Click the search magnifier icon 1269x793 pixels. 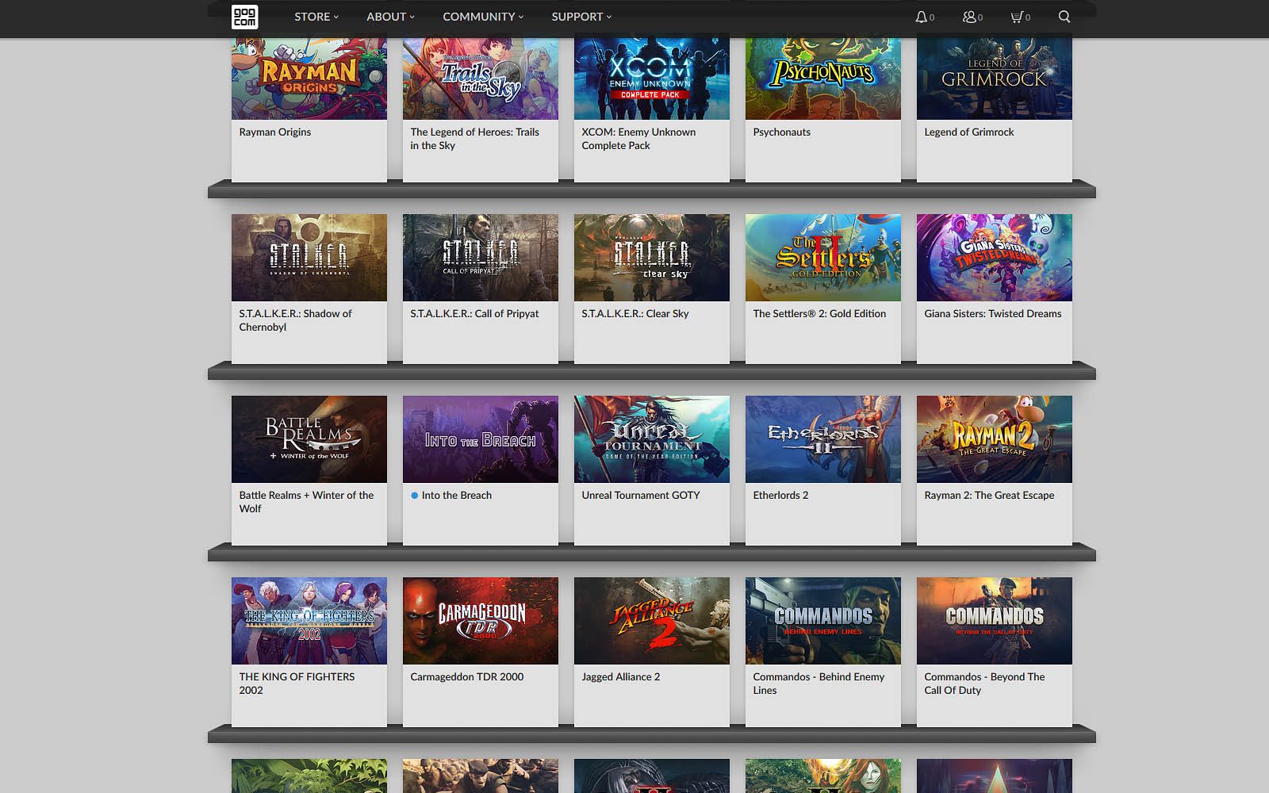point(1064,17)
